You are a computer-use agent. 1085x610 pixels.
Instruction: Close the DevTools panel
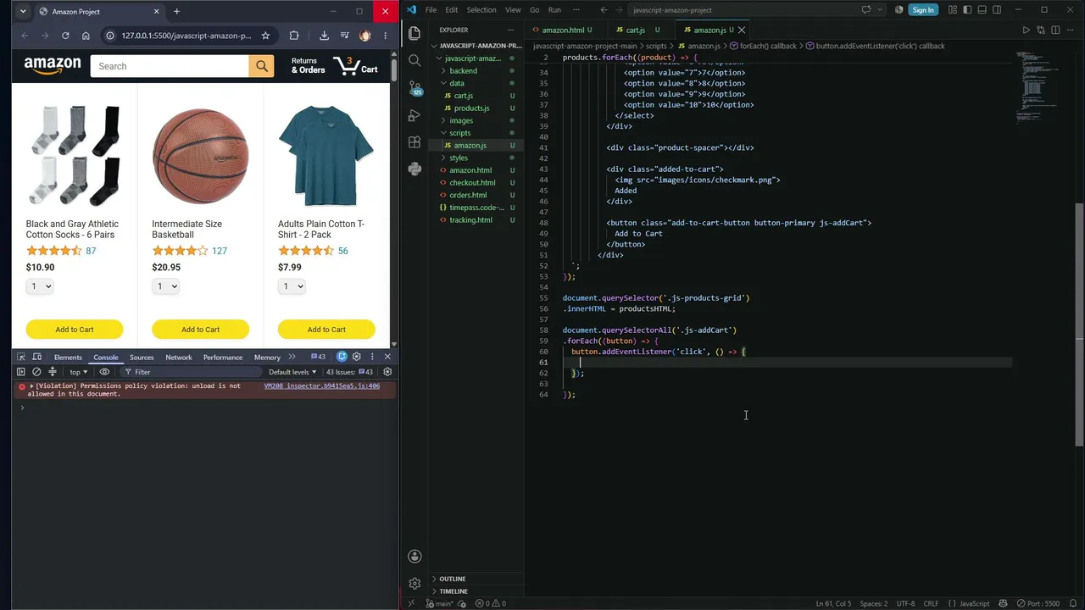(387, 357)
